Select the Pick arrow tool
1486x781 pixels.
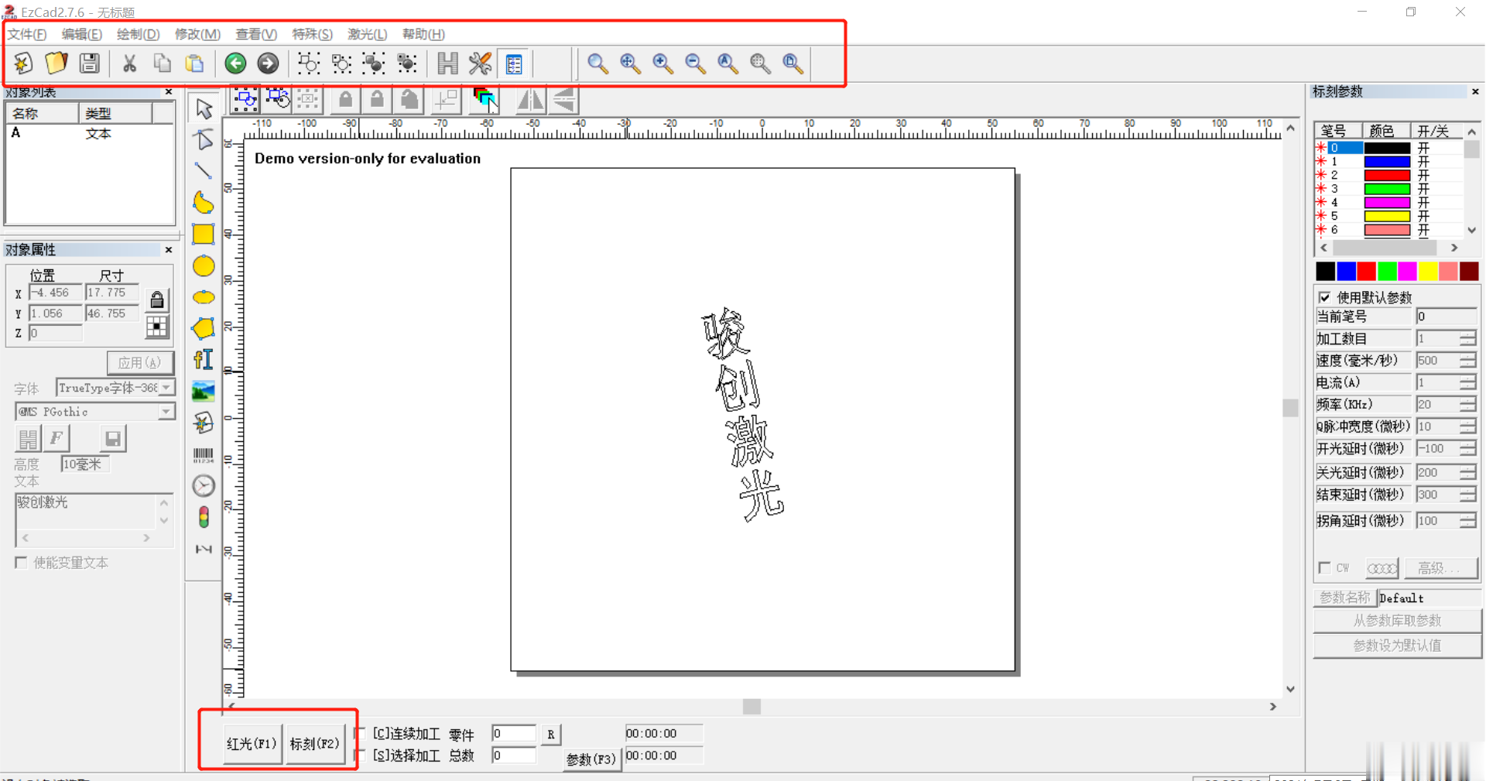click(204, 108)
